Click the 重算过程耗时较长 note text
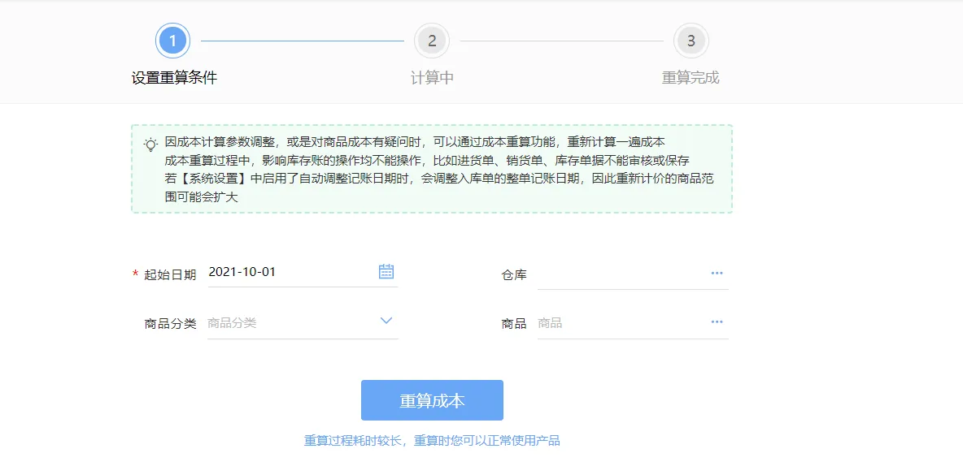The width and height of the screenshot is (963, 466). click(x=432, y=441)
